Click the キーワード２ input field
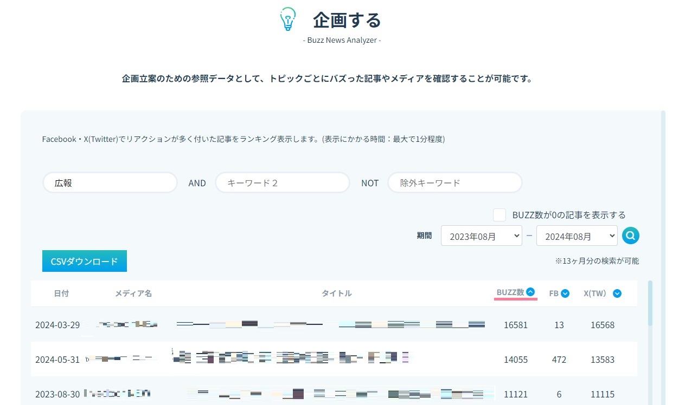Screen dimensions: 679x405 click(283, 183)
